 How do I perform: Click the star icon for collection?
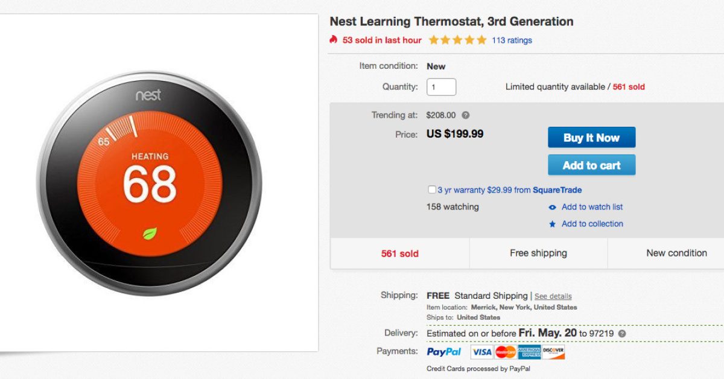(x=552, y=224)
